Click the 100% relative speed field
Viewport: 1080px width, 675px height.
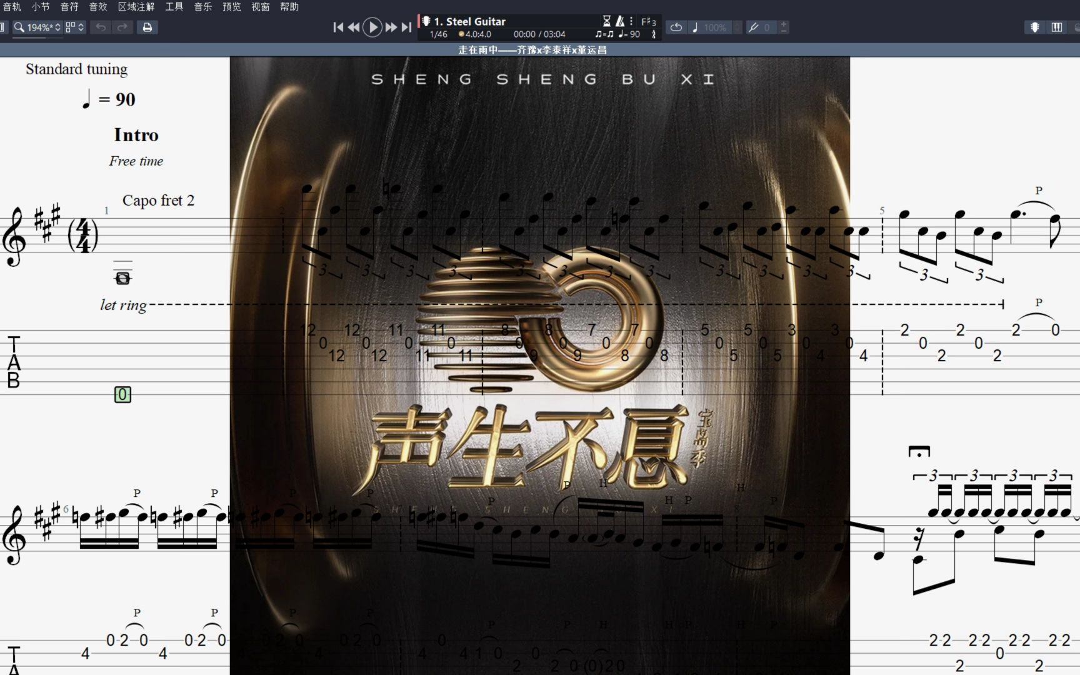pyautogui.click(x=715, y=27)
